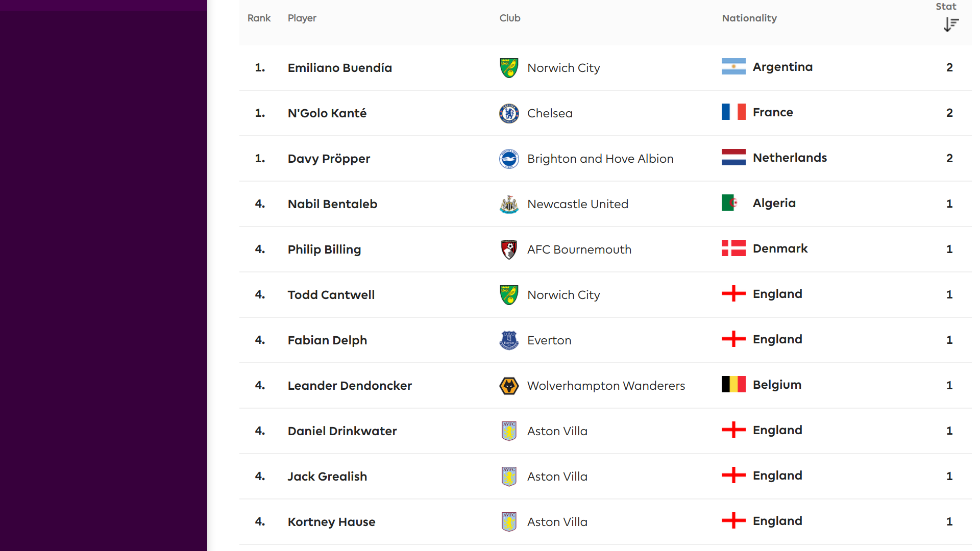Image resolution: width=980 pixels, height=551 pixels.
Task: Click the Stat sort descending icon
Action: tap(951, 24)
